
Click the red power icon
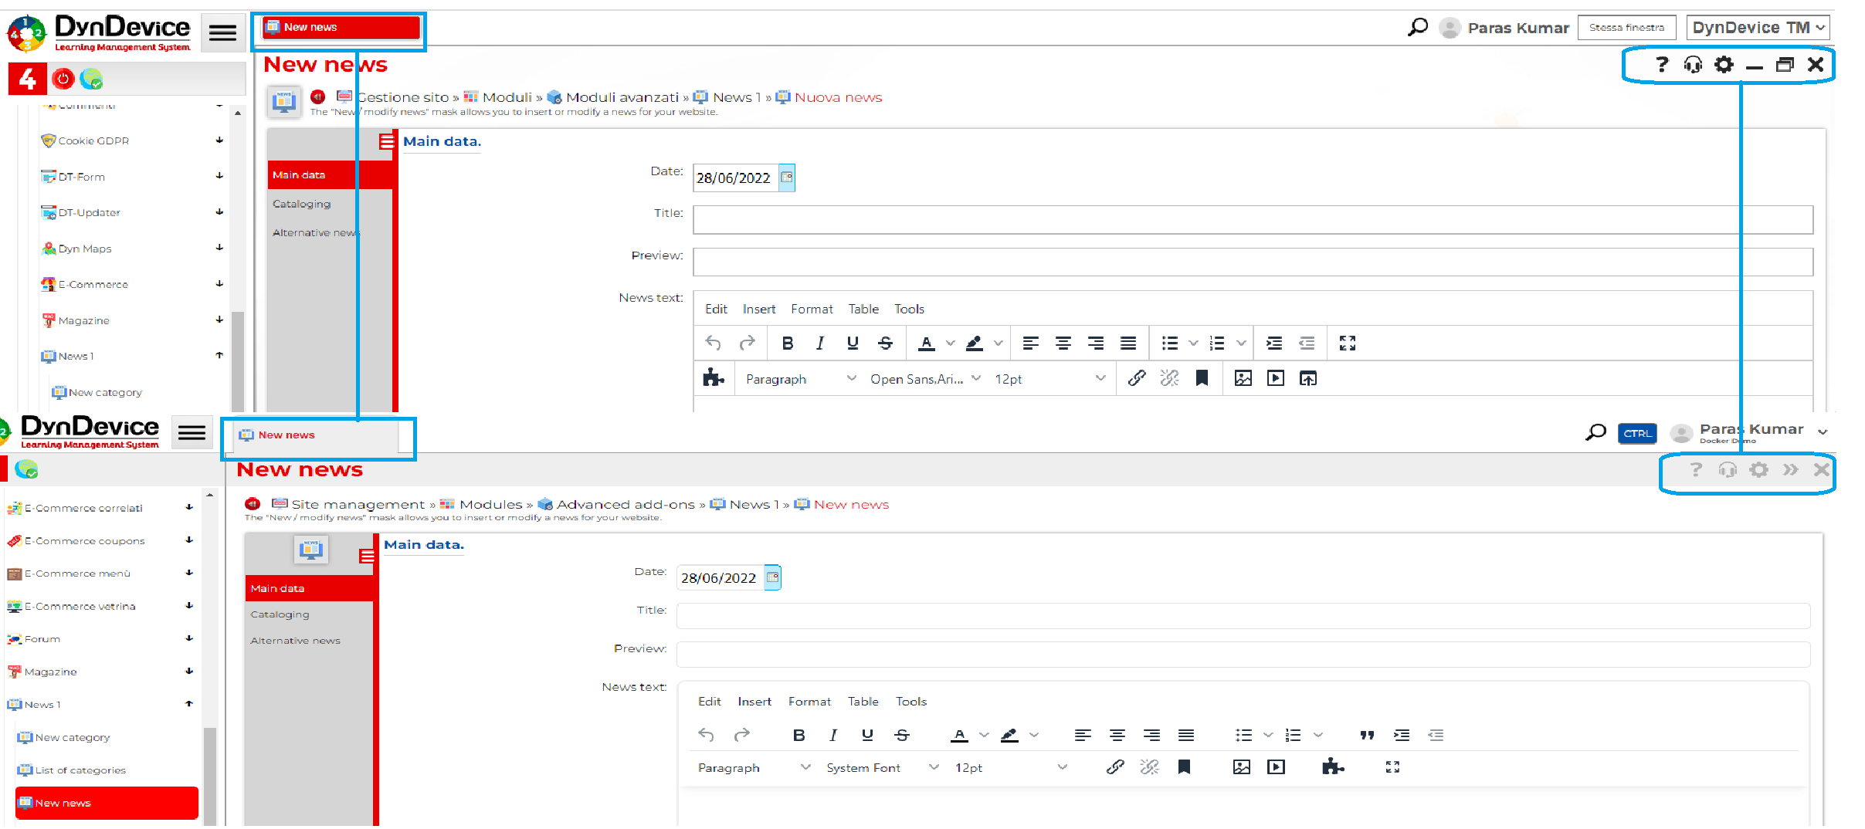[x=63, y=78]
